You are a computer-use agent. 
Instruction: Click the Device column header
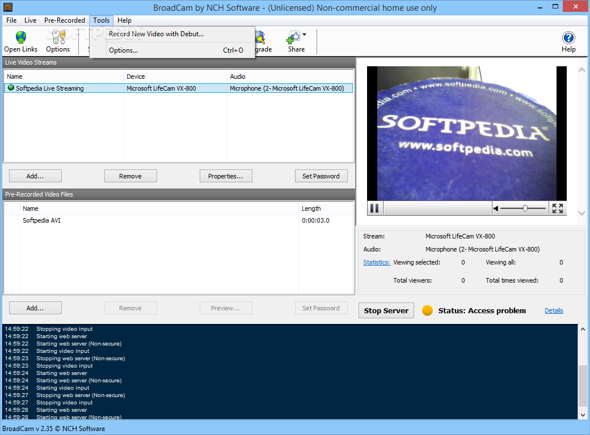point(175,76)
